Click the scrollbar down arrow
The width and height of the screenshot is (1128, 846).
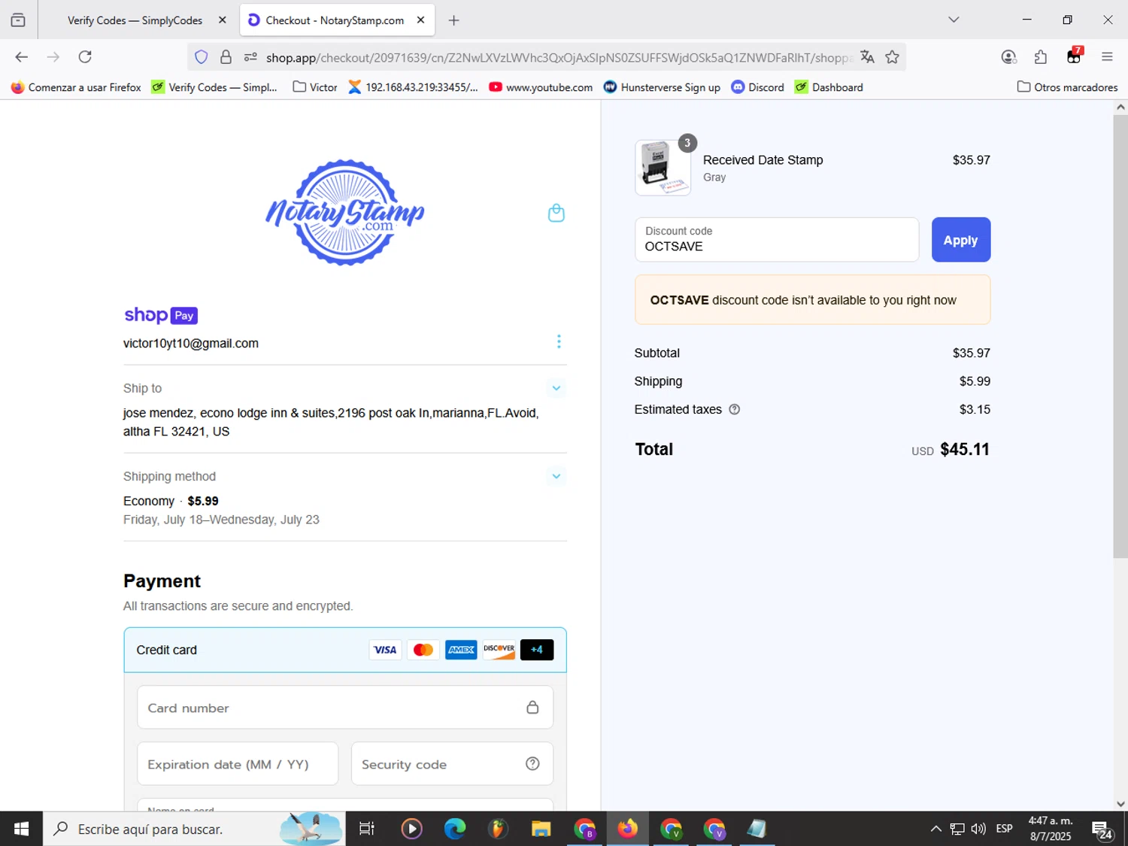[x=1120, y=804]
